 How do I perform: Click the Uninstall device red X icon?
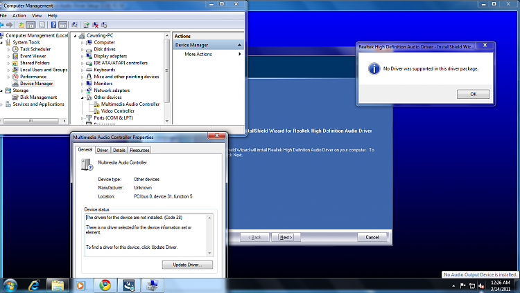coord(96,25)
